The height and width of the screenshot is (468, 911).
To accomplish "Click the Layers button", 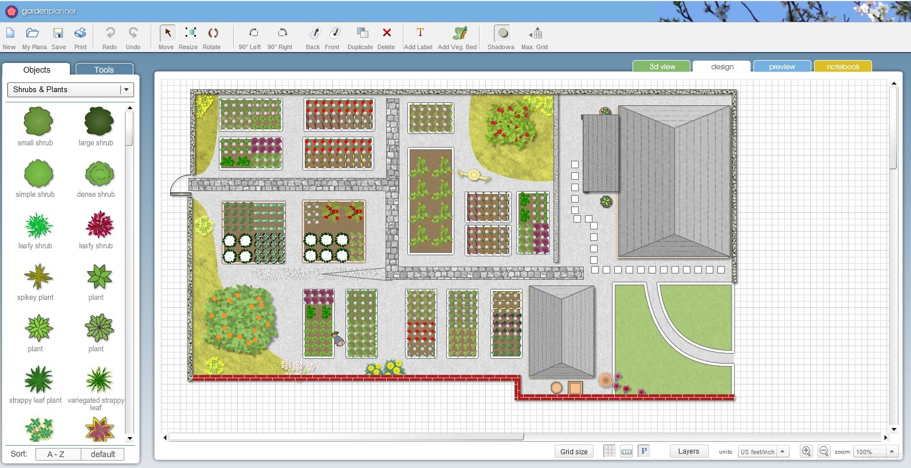I will click(689, 451).
